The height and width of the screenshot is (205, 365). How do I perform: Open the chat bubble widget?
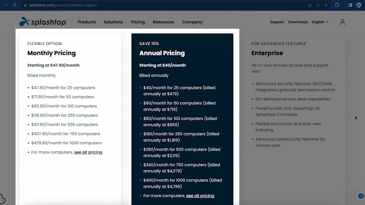361,196
